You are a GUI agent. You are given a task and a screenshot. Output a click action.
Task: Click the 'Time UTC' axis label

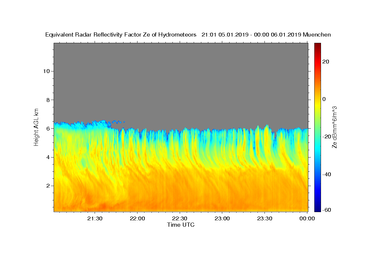pyautogui.click(x=181, y=225)
